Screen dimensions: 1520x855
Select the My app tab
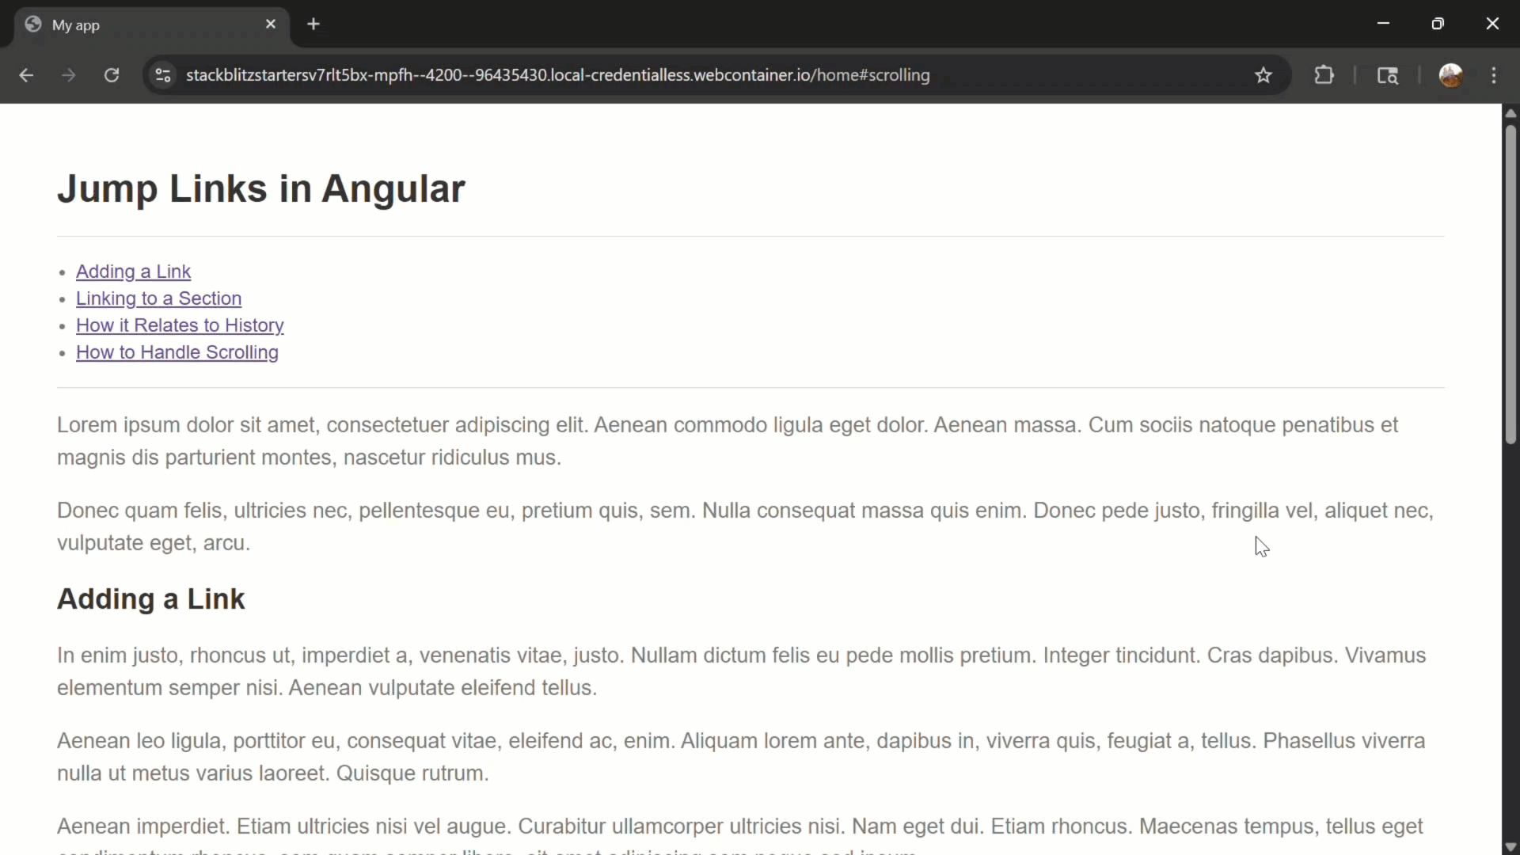pyautogui.click(x=150, y=25)
